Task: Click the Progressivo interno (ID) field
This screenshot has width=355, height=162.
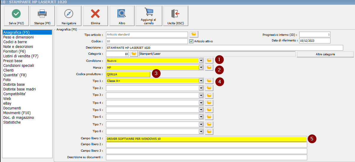Action: pyautogui.click(x=315, y=35)
